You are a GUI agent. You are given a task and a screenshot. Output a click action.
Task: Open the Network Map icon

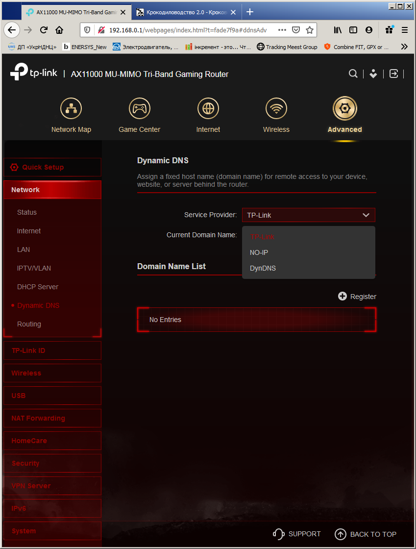click(71, 108)
